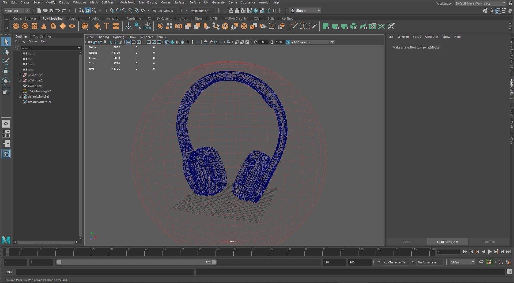Create a polygon plane from the shelf
Viewport: 514px width, 283px height.
(x=63, y=26)
